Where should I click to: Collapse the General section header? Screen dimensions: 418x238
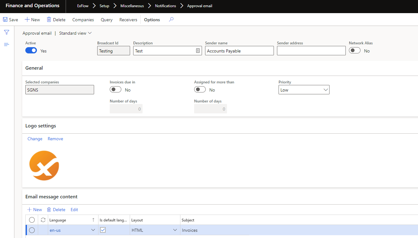pyautogui.click(x=220, y=68)
